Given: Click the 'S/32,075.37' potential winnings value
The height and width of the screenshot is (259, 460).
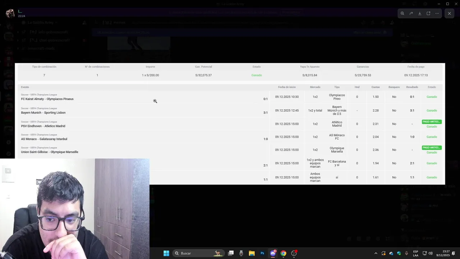Looking at the screenshot, I should coord(203,75).
